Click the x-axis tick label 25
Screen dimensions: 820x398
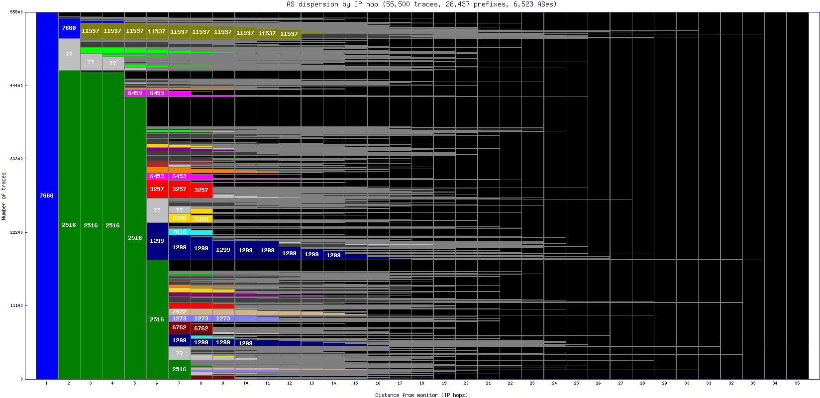(576, 383)
